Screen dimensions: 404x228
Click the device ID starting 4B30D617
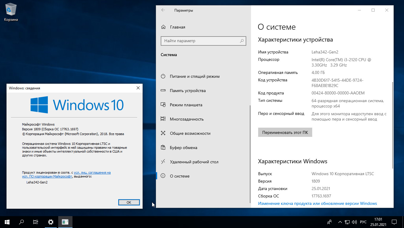[x=337, y=83]
